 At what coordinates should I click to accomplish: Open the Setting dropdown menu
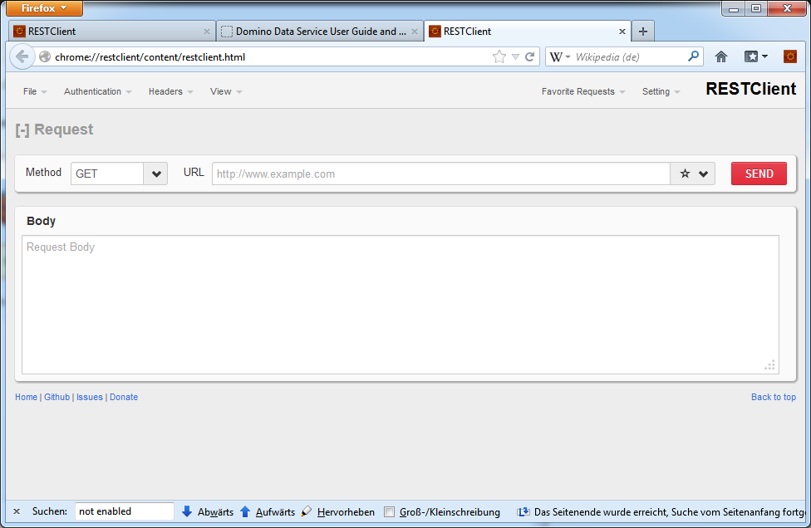pos(661,92)
